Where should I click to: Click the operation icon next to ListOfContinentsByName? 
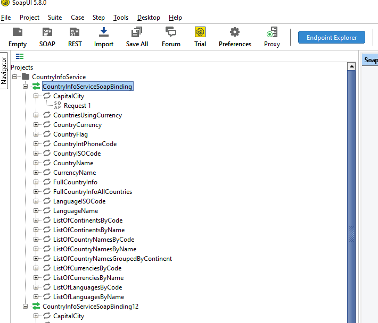(47, 229)
